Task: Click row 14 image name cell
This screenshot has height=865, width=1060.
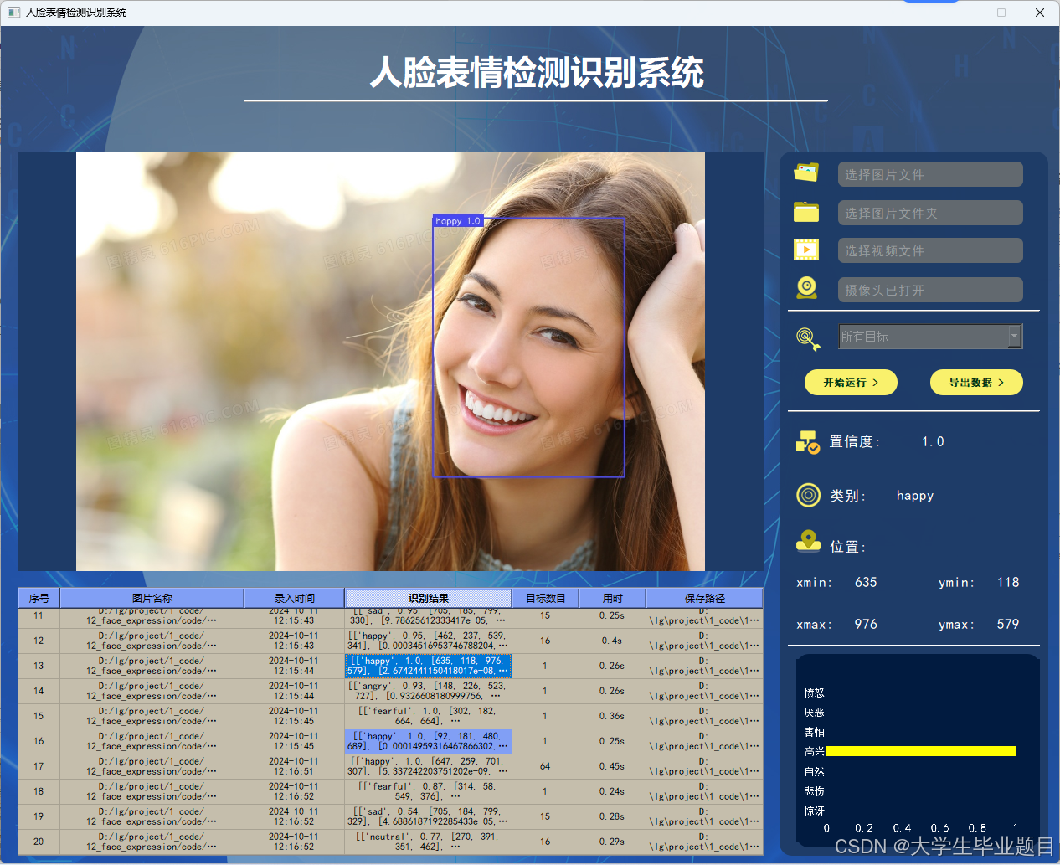Action: pos(152,691)
